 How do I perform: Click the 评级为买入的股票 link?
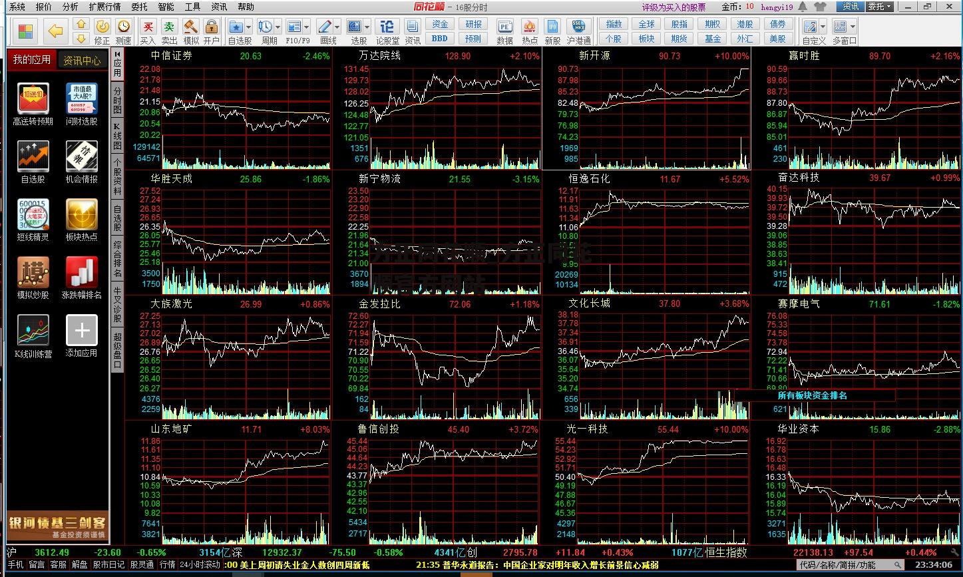[x=674, y=7]
